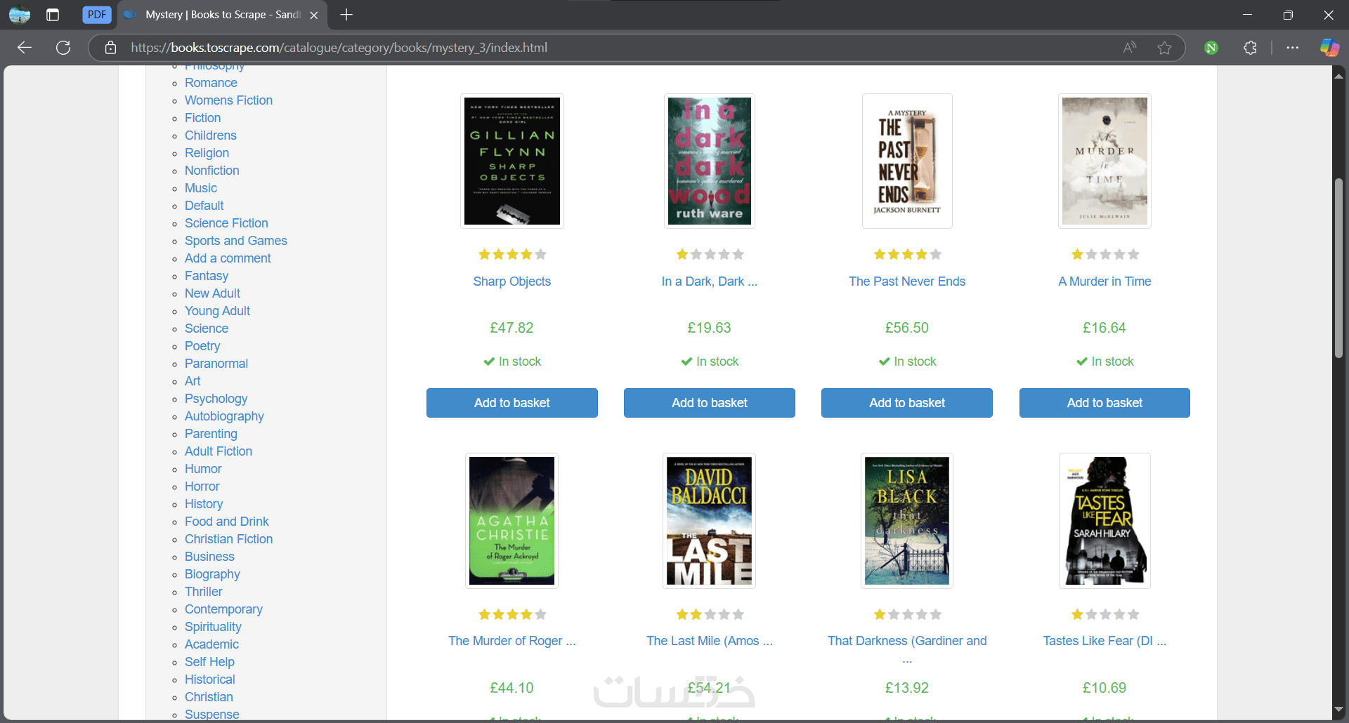This screenshot has height=723, width=1349.
Task: Browse the Romance category
Action: (x=211, y=83)
